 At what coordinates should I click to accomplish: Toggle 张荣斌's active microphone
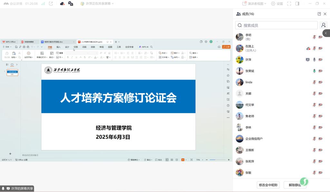(x=314, y=71)
